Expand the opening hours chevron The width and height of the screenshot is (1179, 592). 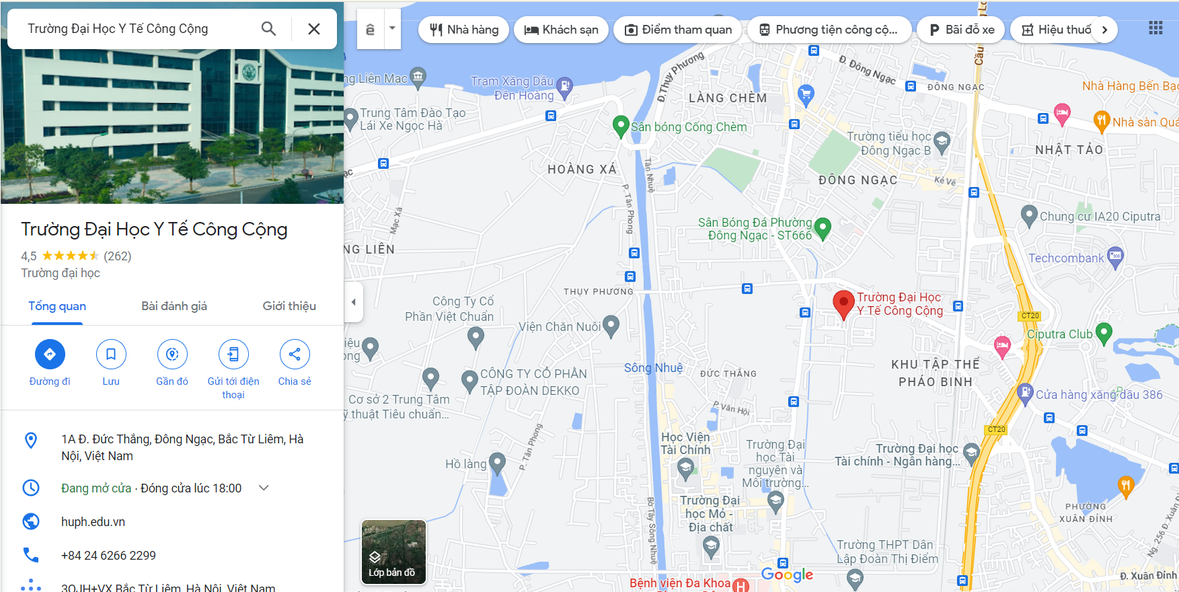click(x=264, y=488)
